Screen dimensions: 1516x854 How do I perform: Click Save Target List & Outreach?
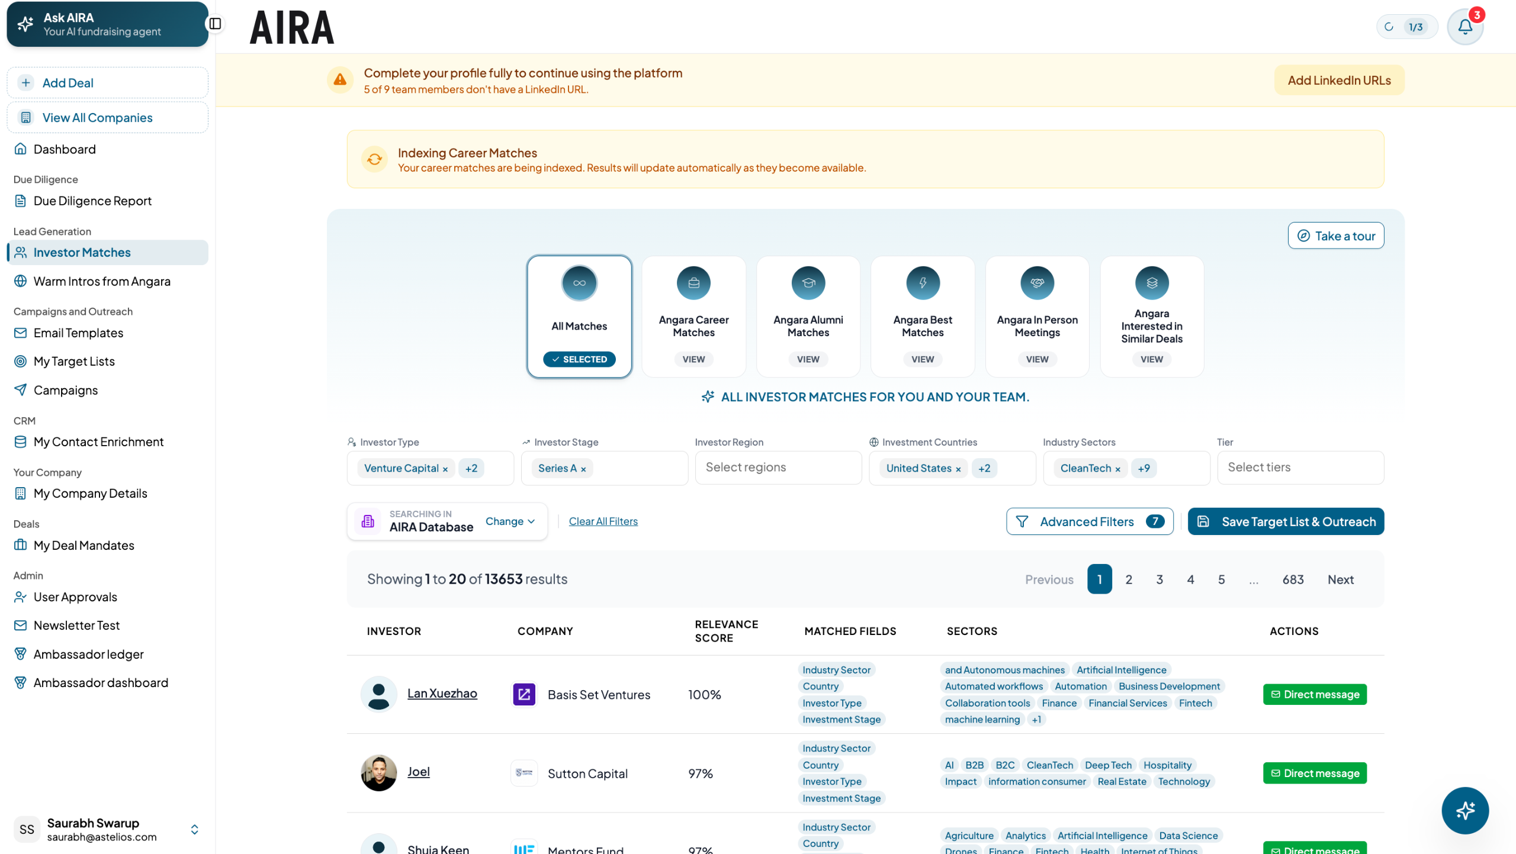pyautogui.click(x=1286, y=521)
